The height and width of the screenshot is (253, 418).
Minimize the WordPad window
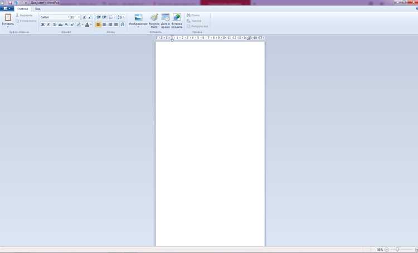tap(398, 2)
